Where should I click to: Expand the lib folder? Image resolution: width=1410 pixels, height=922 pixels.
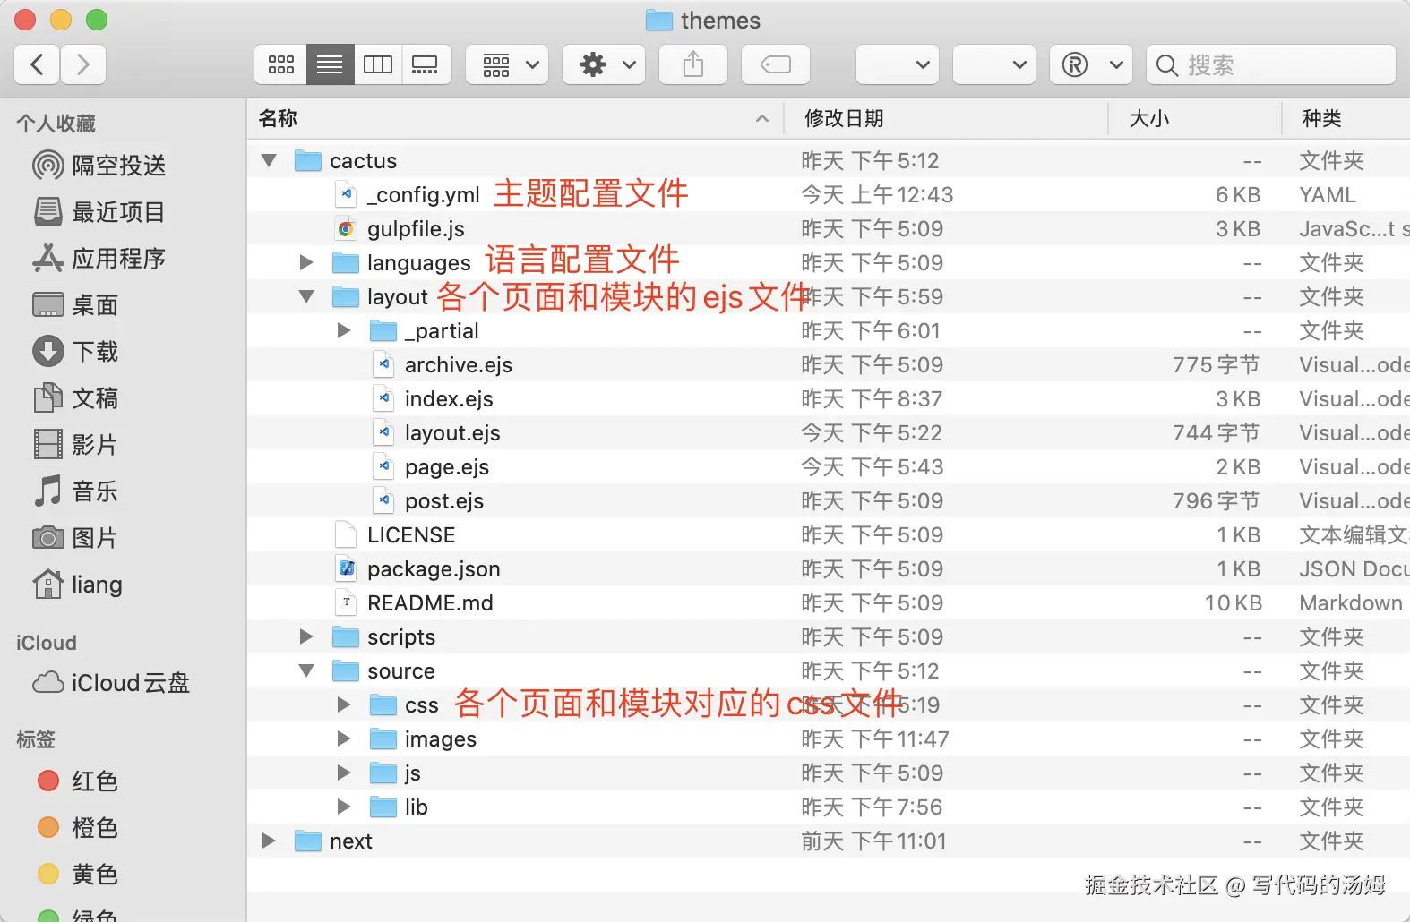coord(344,807)
